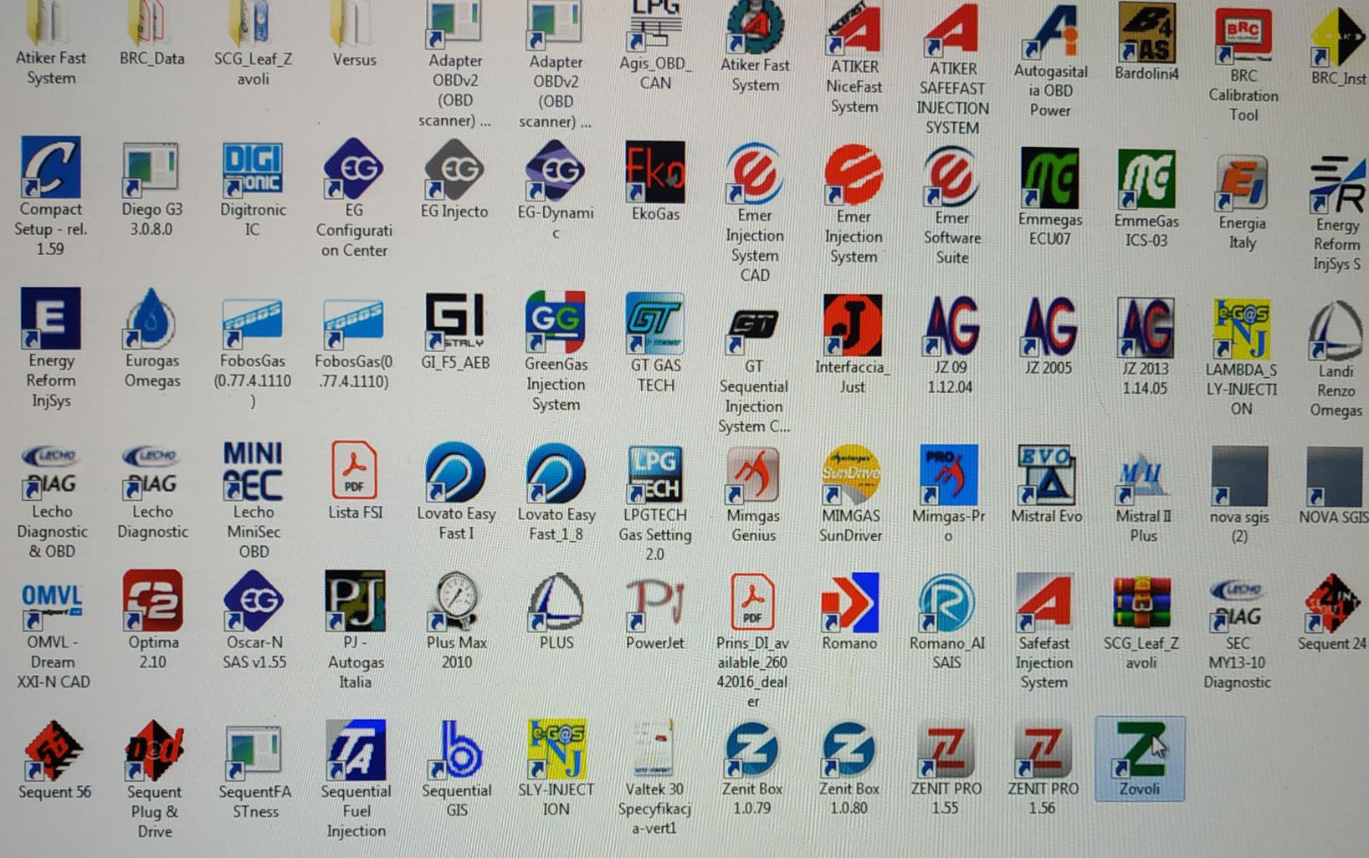
Task: Launch the Mimgas-Pro shortcut
Action: click(948, 494)
